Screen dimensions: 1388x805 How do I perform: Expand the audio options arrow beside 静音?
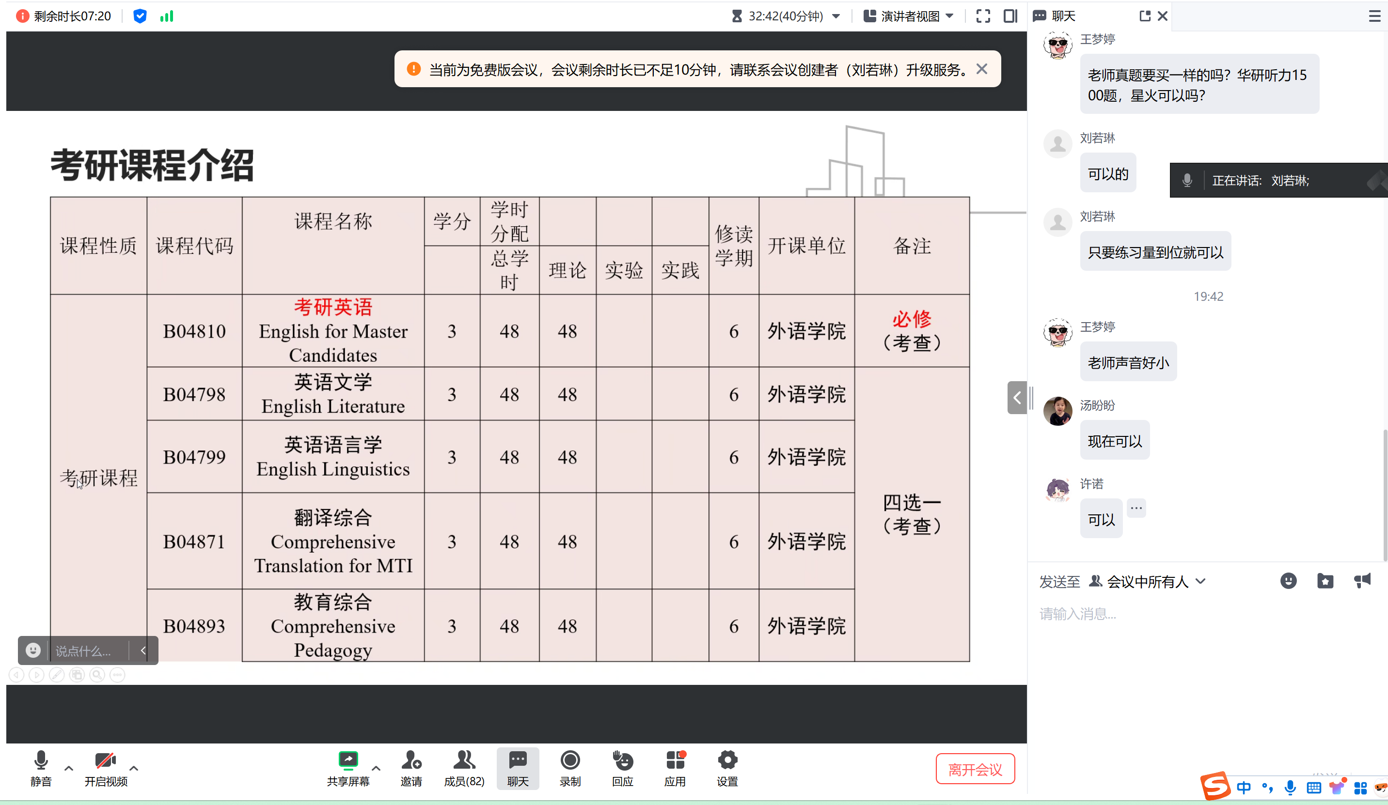69,768
